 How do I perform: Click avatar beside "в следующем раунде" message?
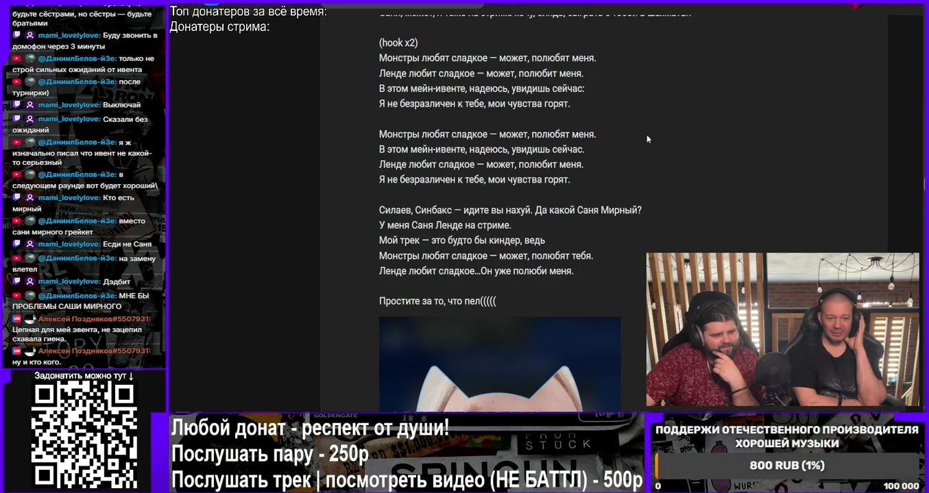(30, 175)
